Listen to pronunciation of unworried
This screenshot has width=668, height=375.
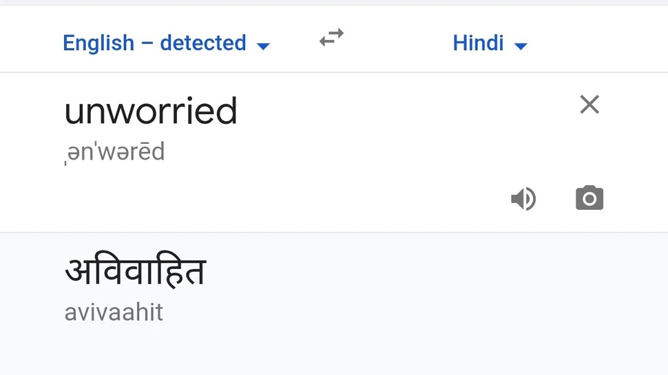pyautogui.click(x=523, y=199)
